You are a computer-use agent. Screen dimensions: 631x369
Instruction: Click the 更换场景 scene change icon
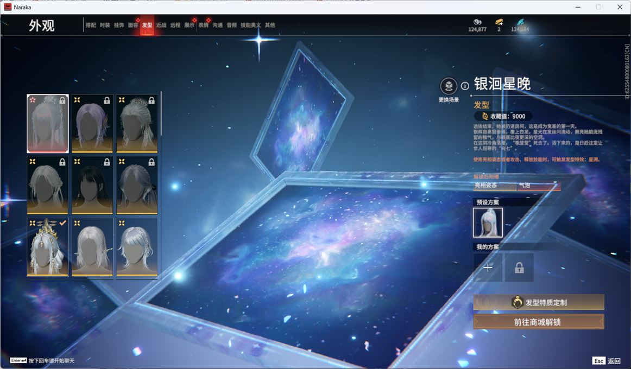tap(449, 86)
